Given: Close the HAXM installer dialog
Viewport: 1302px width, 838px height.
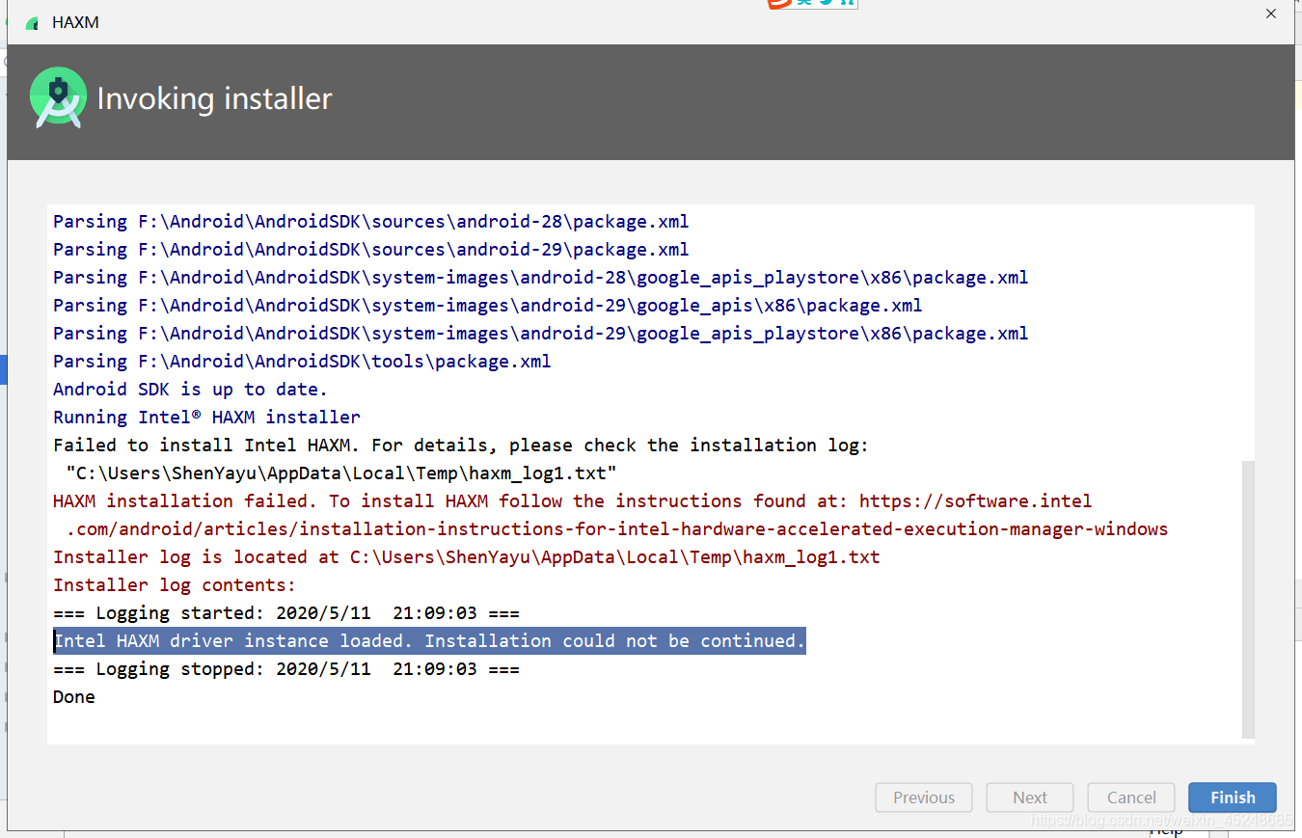Looking at the screenshot, I should (x=1270, y=14).
